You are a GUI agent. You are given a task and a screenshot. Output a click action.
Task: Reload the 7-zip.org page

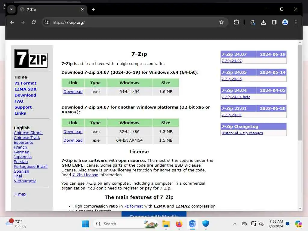[x=34, y=22]
